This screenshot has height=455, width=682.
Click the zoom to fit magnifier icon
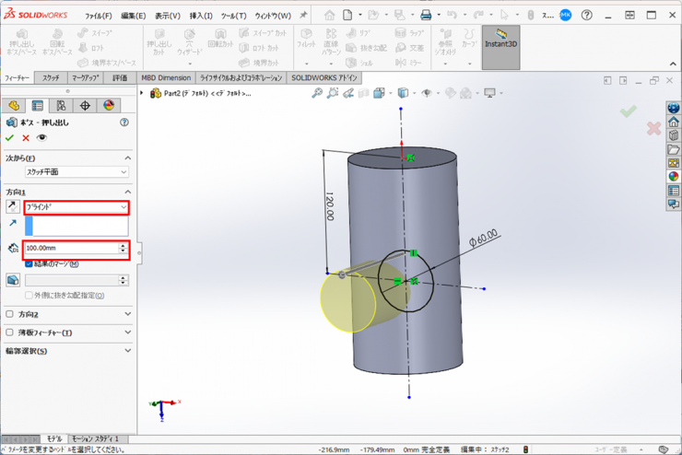tap(317, 93)
